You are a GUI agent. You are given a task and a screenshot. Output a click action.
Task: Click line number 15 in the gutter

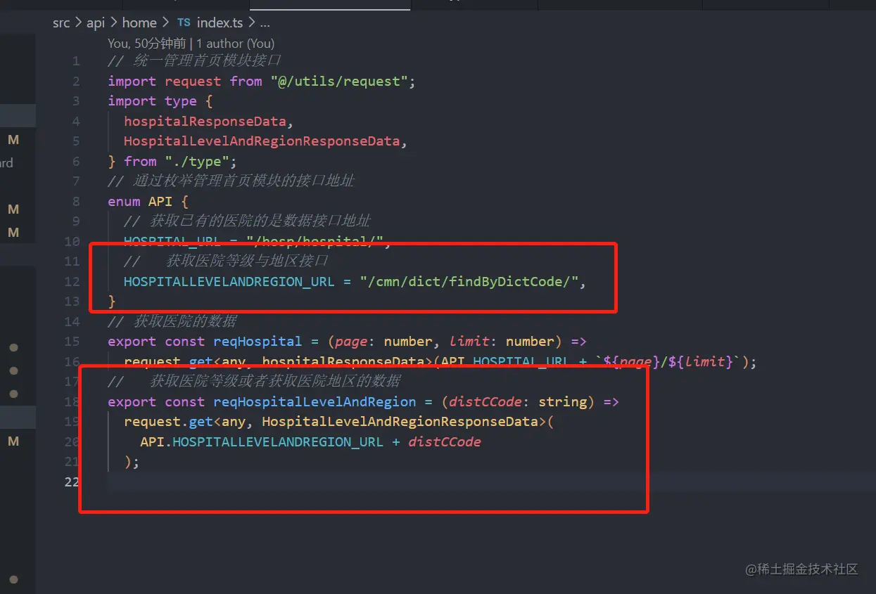[72, 342]
